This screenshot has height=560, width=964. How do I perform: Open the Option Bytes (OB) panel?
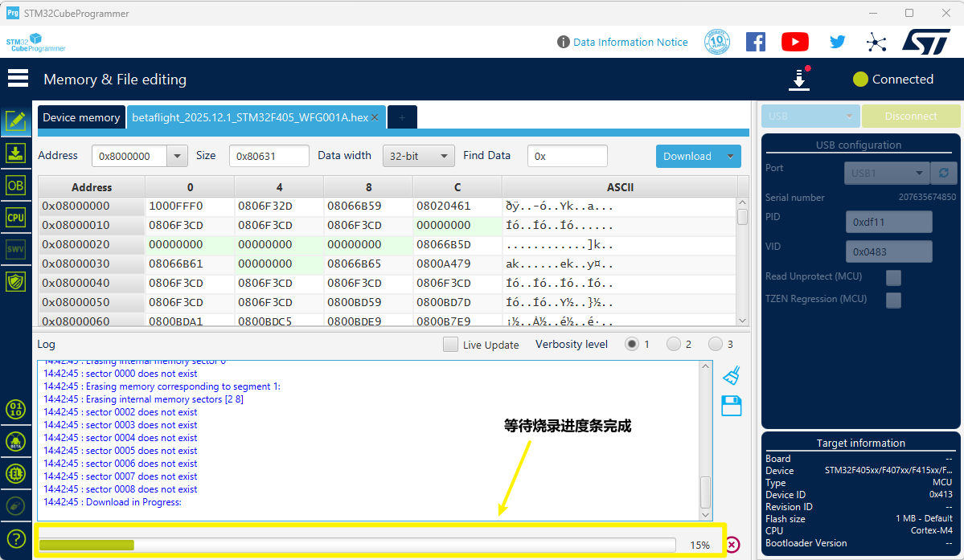[x=15, y=186]
